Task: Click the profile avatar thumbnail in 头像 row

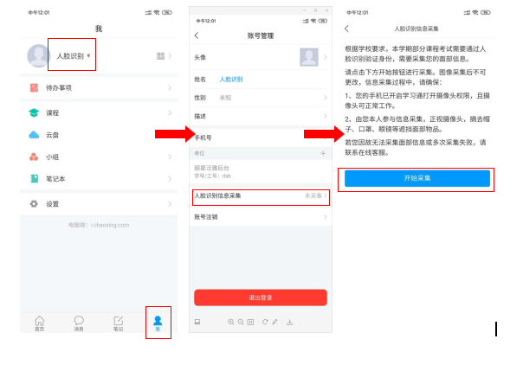Action: pos(308,57)
